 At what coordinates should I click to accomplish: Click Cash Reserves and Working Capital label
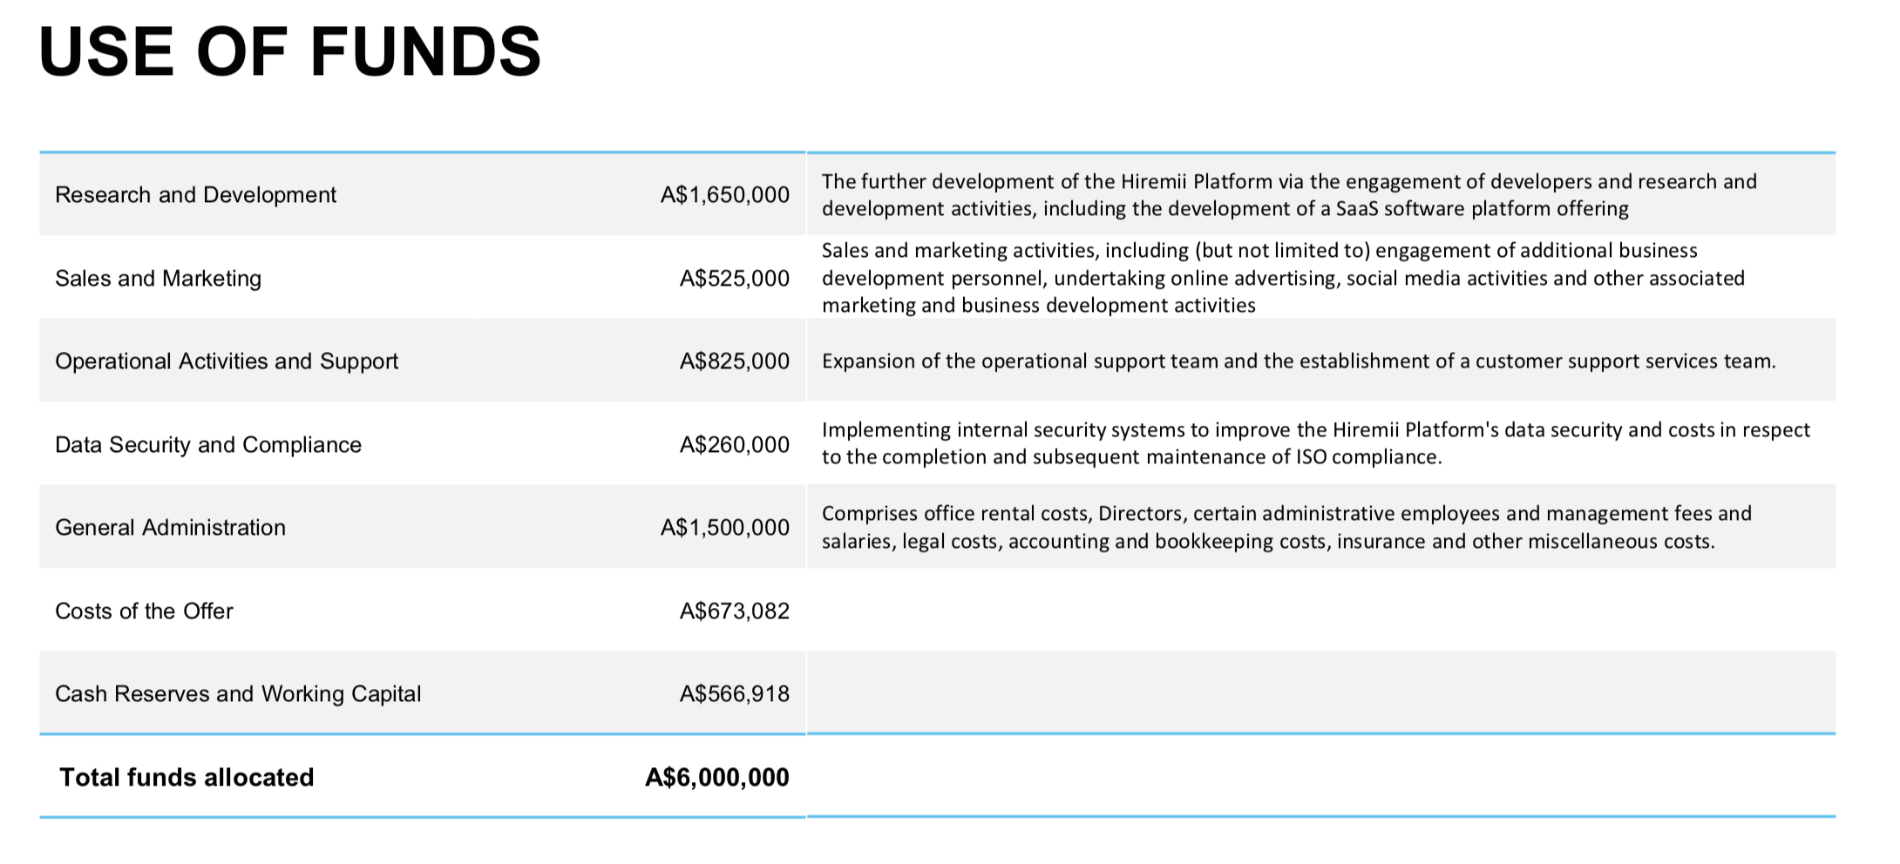pyautogui.click(x=237, y=693)
